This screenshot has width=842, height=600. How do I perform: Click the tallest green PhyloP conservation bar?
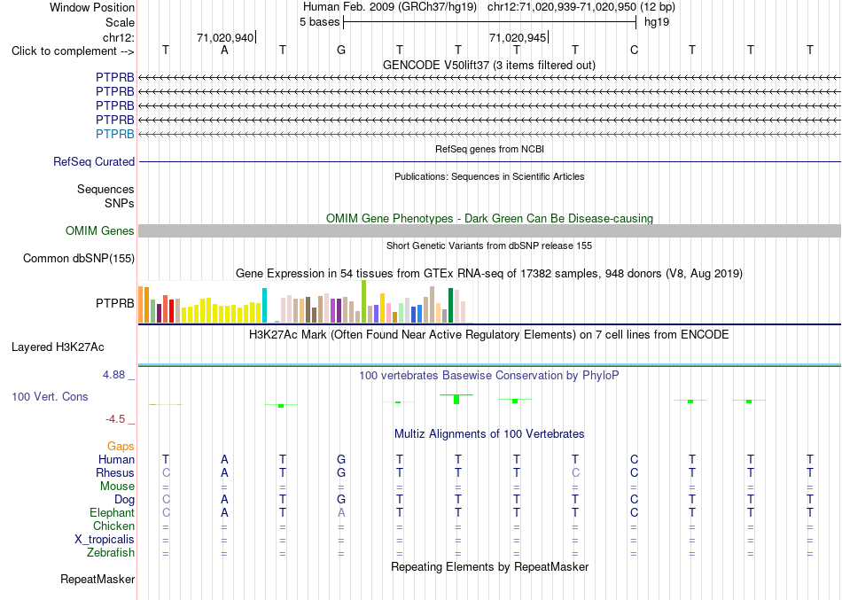(x=456, y=399)
